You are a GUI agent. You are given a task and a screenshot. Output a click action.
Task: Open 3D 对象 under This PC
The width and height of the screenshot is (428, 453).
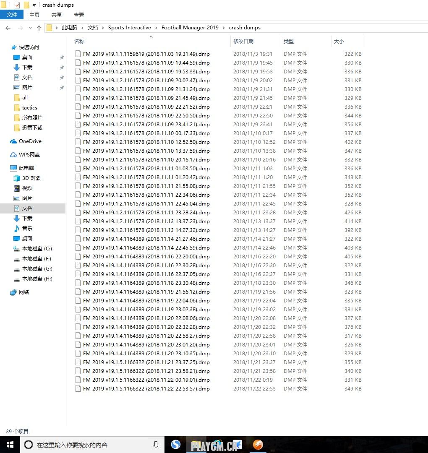click(x=31, y=178)
